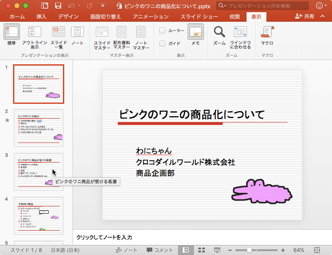The height and width of the screenshot is (255, 332).
Task: Expand the Quick Access Toolbar dropdown arrow
Action: click(102, 6)
